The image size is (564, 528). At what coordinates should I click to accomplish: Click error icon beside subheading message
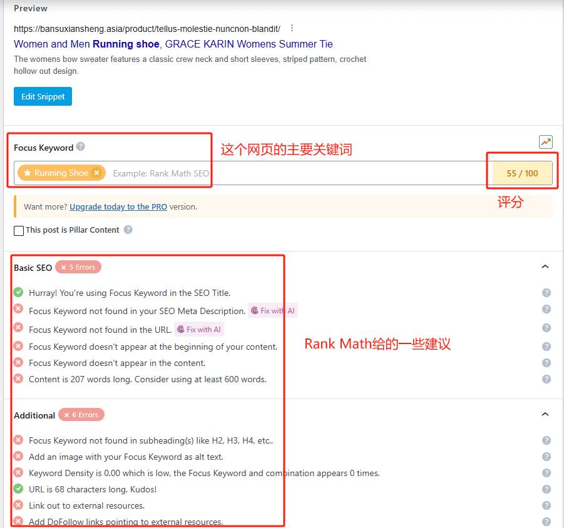point(18,440)
